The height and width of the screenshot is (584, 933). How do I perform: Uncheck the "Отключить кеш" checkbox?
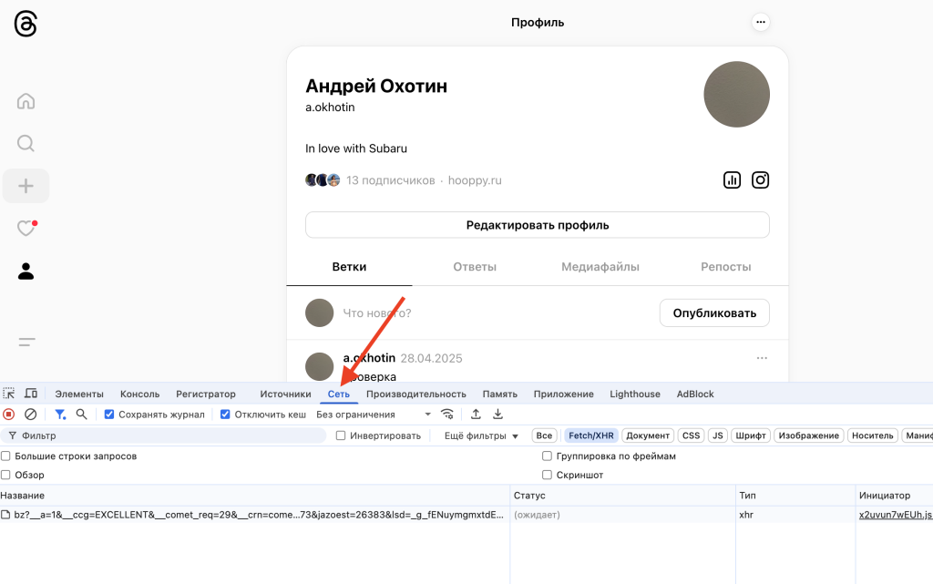226,415
